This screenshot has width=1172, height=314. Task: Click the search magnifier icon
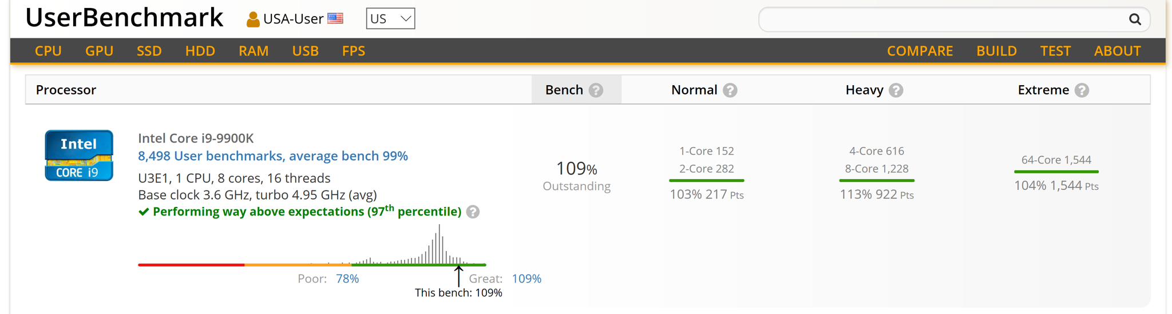pos(1135,19)
